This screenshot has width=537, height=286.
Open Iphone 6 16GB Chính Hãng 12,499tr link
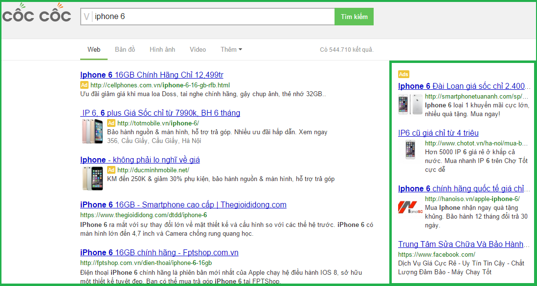click(x=152, y=75)
